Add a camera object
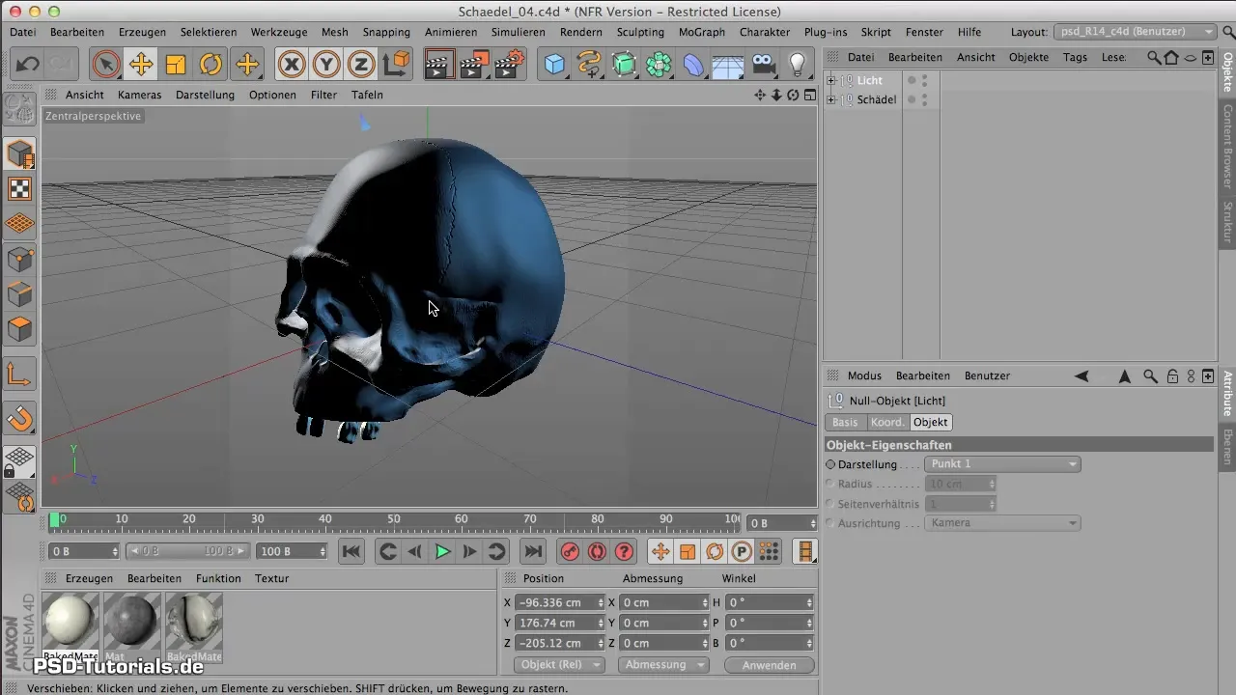The height and width of the screenshot is (695, 1236). [x=763, y=65]
